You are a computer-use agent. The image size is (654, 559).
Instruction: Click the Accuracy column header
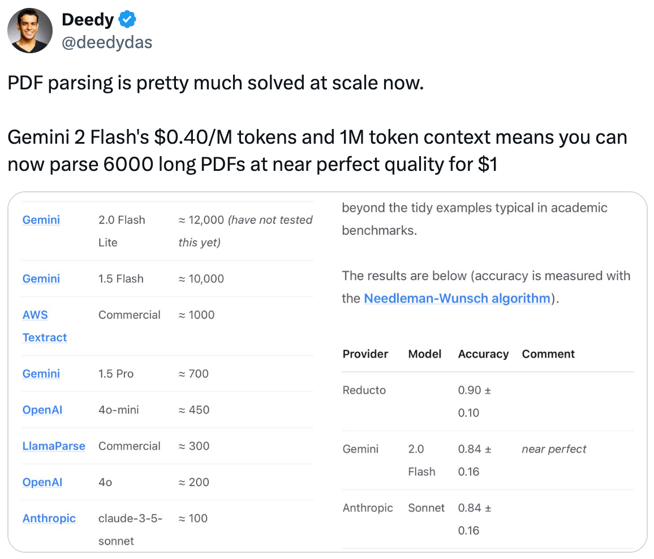point(483,354)
